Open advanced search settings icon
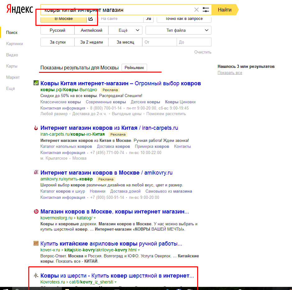This screenshot has width=292, height=290. (206, 10)
